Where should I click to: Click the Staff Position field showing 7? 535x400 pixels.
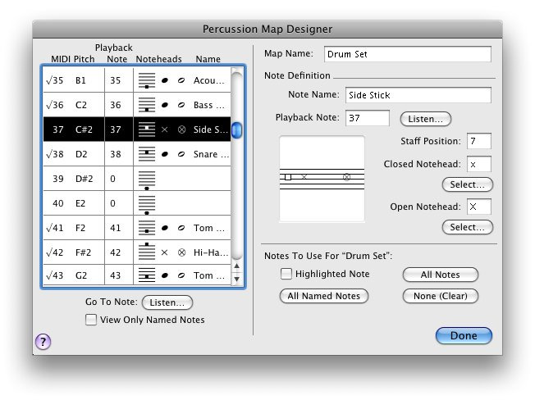pyautogui.click(x=479, y=141)
